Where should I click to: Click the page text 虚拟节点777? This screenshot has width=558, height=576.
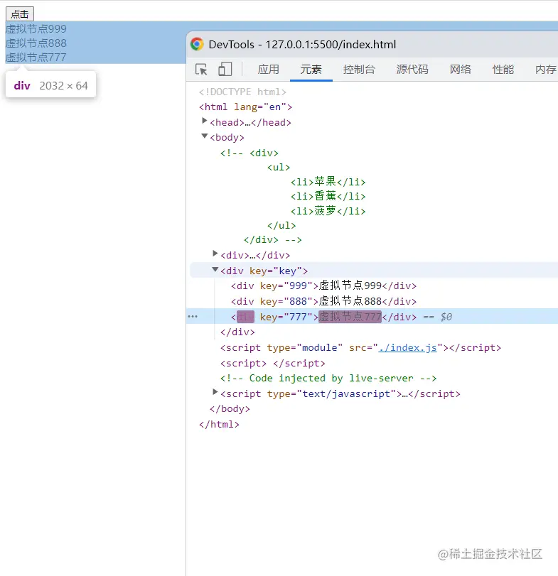click(36, 57)
